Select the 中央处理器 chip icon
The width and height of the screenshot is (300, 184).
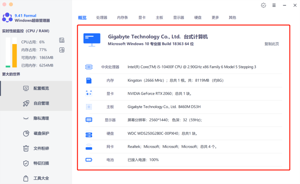89,67
